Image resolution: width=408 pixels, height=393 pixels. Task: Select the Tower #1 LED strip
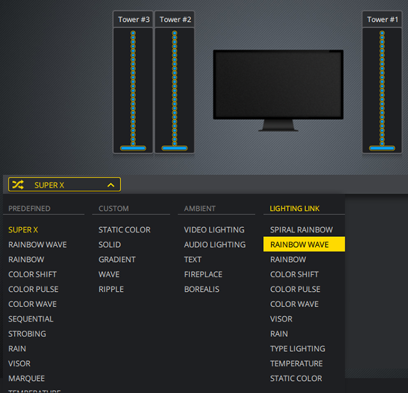pos(382,89)
